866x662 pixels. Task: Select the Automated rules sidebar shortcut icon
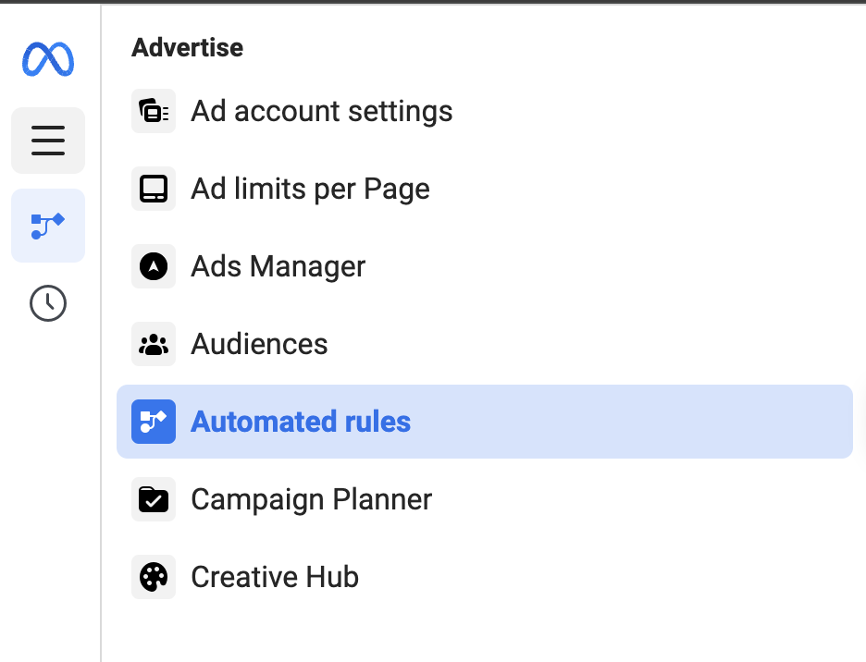[48, 226]
